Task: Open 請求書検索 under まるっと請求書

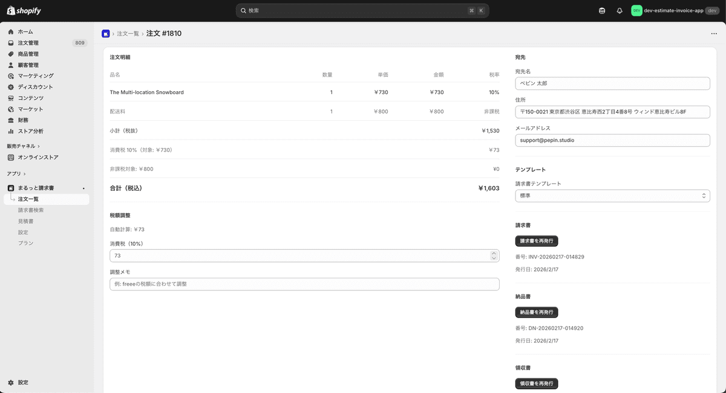Action: tap(31, 210)
